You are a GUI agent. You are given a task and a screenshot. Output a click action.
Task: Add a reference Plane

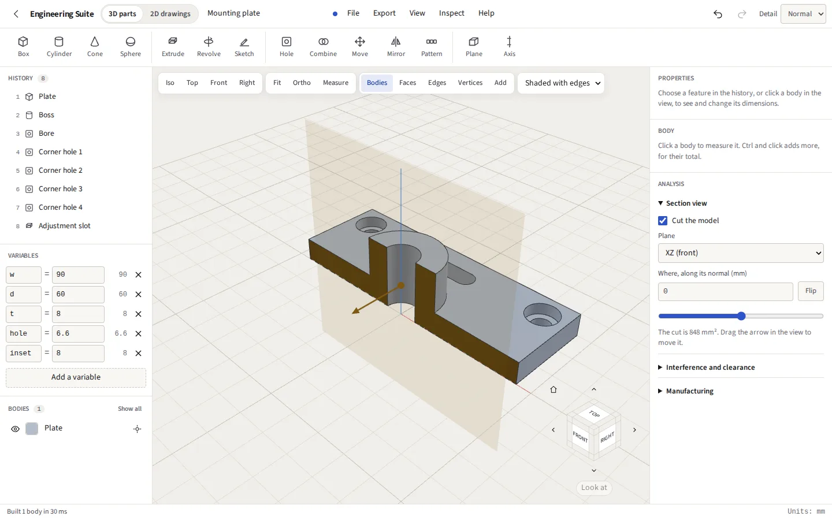click(474, 47)
